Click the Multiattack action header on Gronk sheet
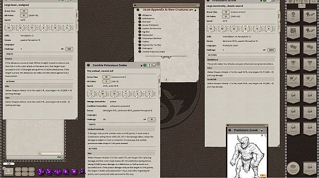Image resolution: width=319 pixels, height=178 pixels. (240, 60)
